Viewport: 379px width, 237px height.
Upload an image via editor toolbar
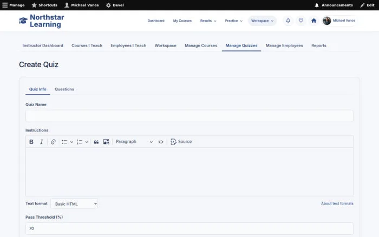pos(106,142)
